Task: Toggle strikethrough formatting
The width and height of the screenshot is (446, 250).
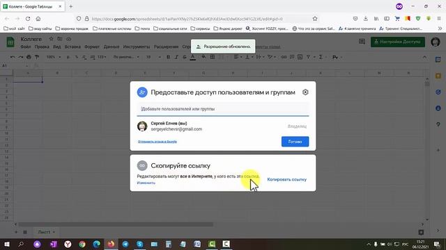Action: (185, 57)
